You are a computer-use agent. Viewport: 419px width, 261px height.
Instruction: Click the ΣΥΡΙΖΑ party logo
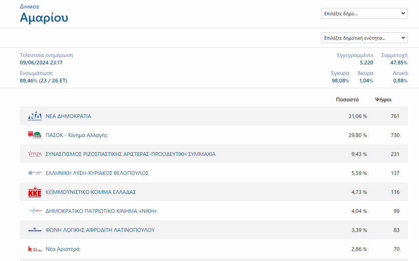(35, 154)
